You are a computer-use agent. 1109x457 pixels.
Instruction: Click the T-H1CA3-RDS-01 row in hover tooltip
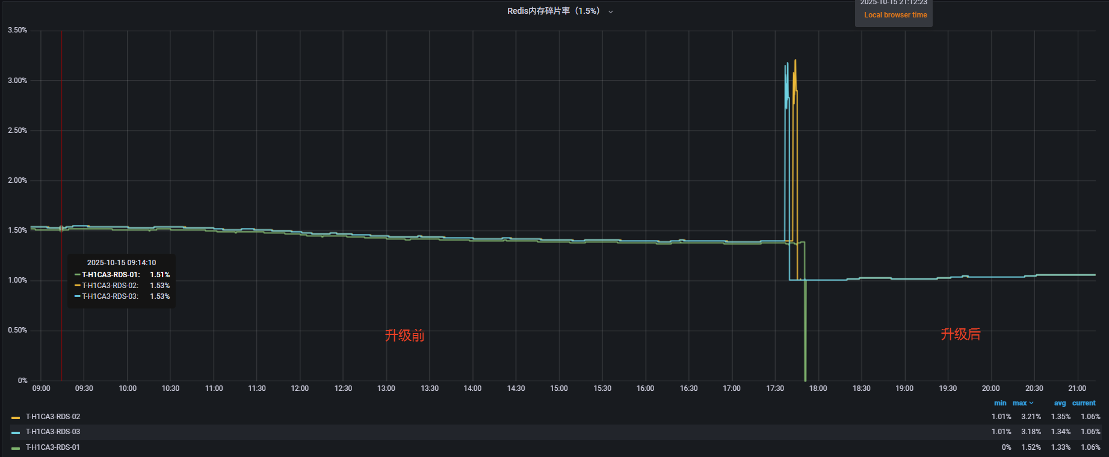coord(122,275)
